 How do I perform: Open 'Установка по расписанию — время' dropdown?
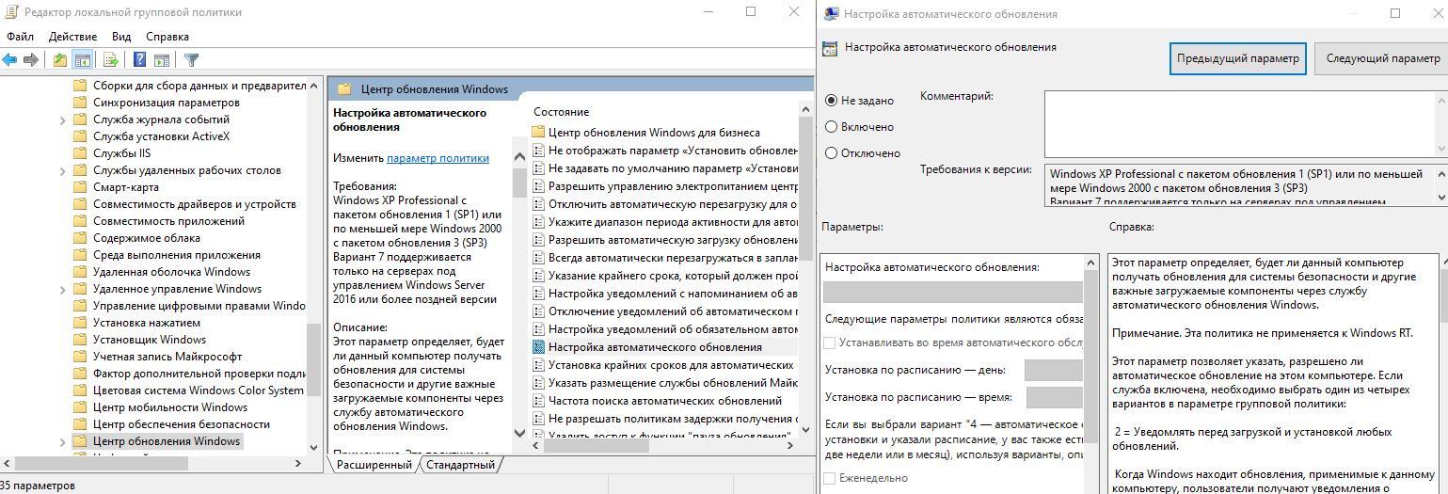click(x=1055, y=397)
